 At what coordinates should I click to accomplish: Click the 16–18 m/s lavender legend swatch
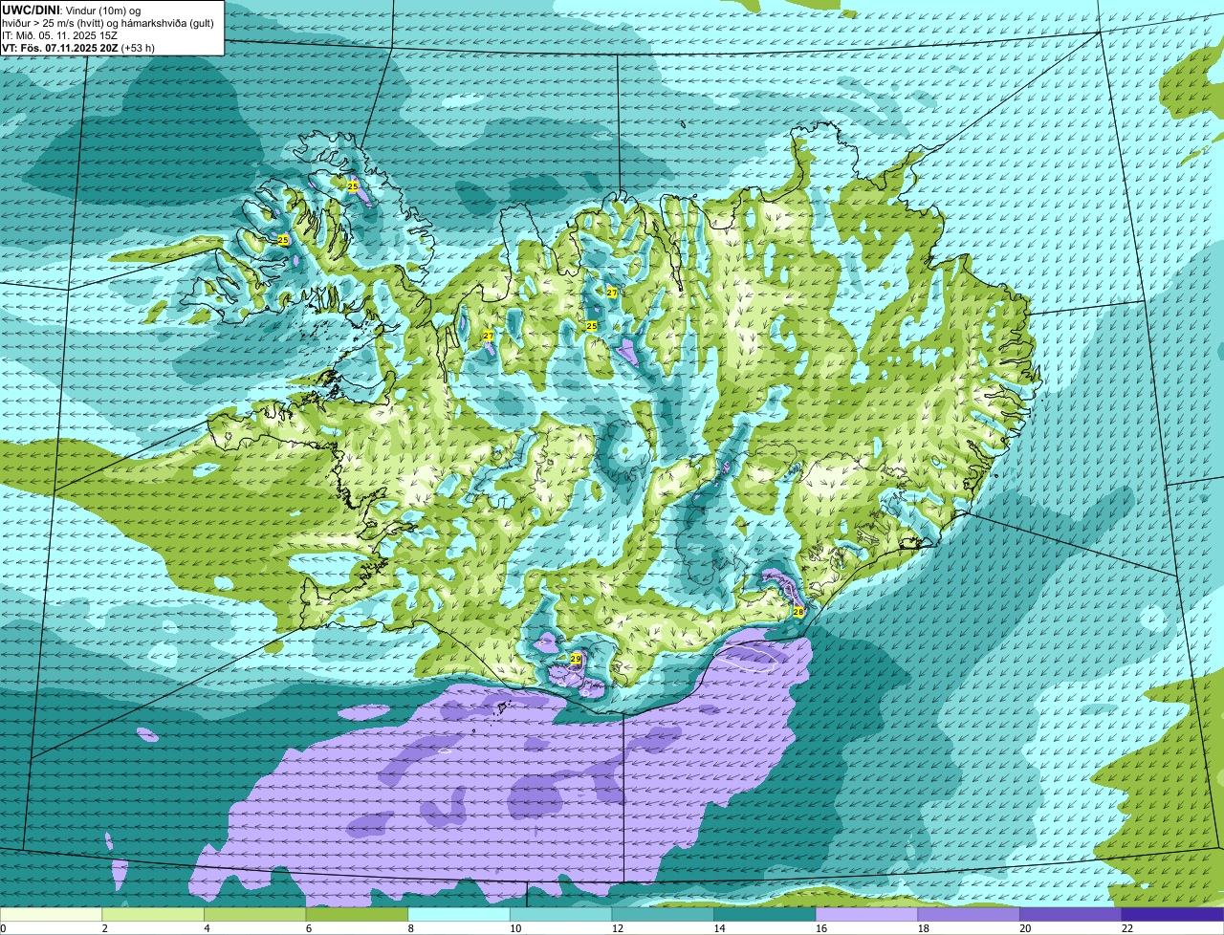[867, 915]
